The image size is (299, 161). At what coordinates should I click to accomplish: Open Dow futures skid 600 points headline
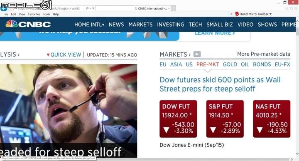click(x=220, y=84)
